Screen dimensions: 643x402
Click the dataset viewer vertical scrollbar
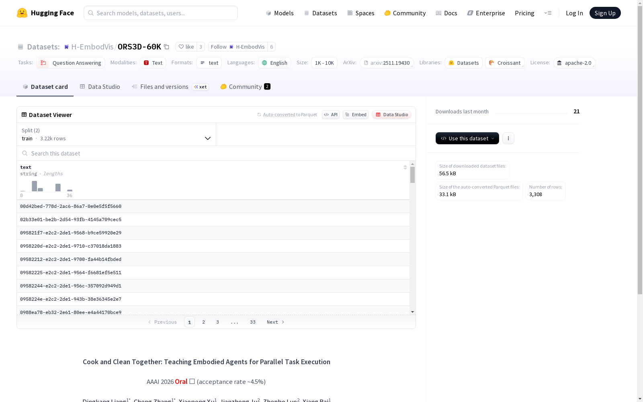(412, 175)
